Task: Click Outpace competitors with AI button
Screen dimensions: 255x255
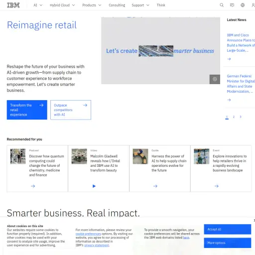Action: click(x=71, y=110)
